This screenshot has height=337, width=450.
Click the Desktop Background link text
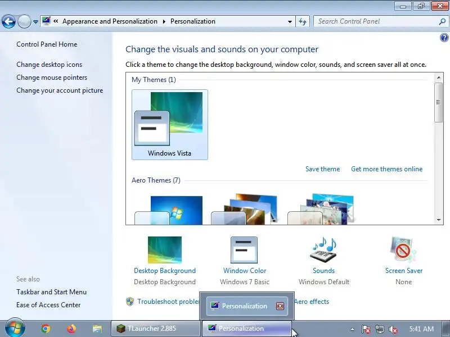(165, 271)
